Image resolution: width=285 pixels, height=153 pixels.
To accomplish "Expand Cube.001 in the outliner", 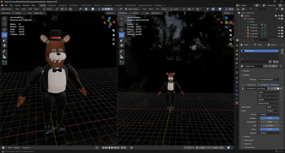I will (x=245, y=28).
